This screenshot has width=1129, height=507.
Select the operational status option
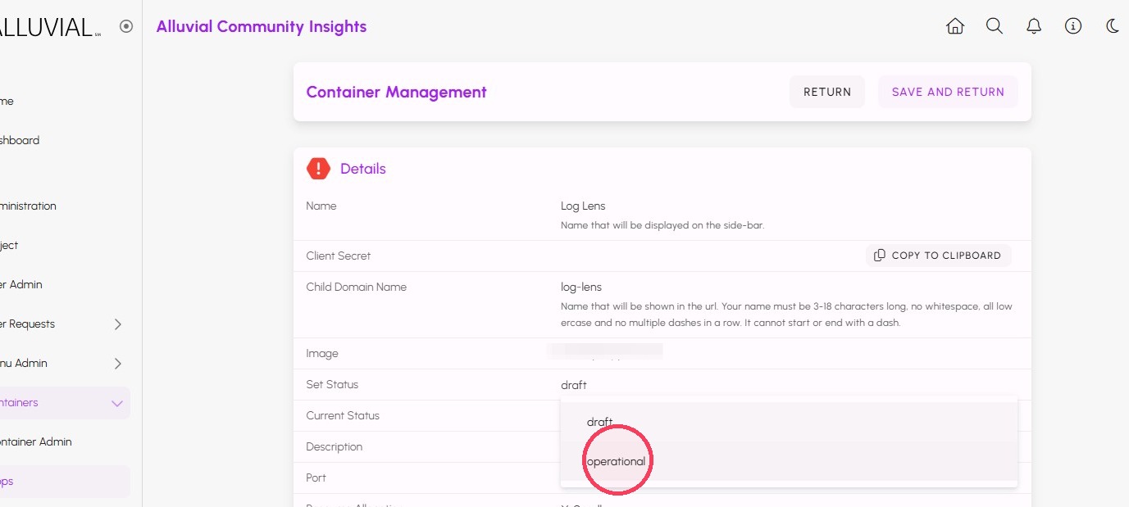tap(789, 461)
